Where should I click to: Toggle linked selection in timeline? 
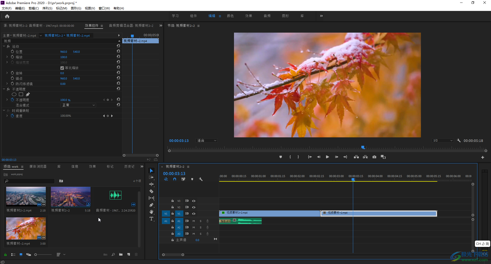pos(183,179)
